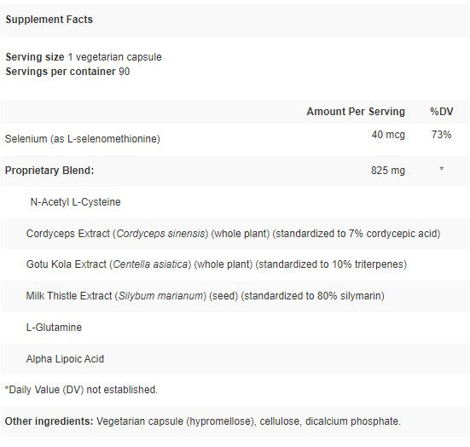
Task: Select the Serving size label
Action: [35, 57]
